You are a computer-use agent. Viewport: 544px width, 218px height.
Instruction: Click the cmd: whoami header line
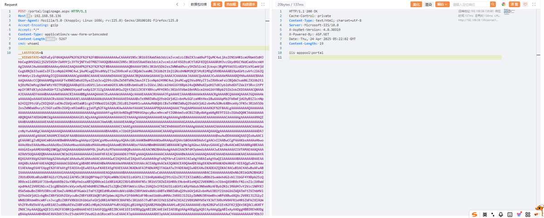click(29, 44)
